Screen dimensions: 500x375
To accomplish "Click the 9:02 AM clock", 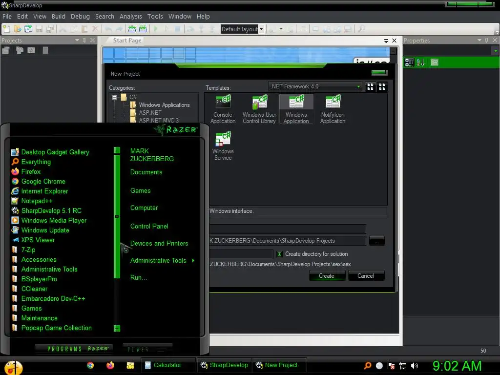I will click(457, 366).
